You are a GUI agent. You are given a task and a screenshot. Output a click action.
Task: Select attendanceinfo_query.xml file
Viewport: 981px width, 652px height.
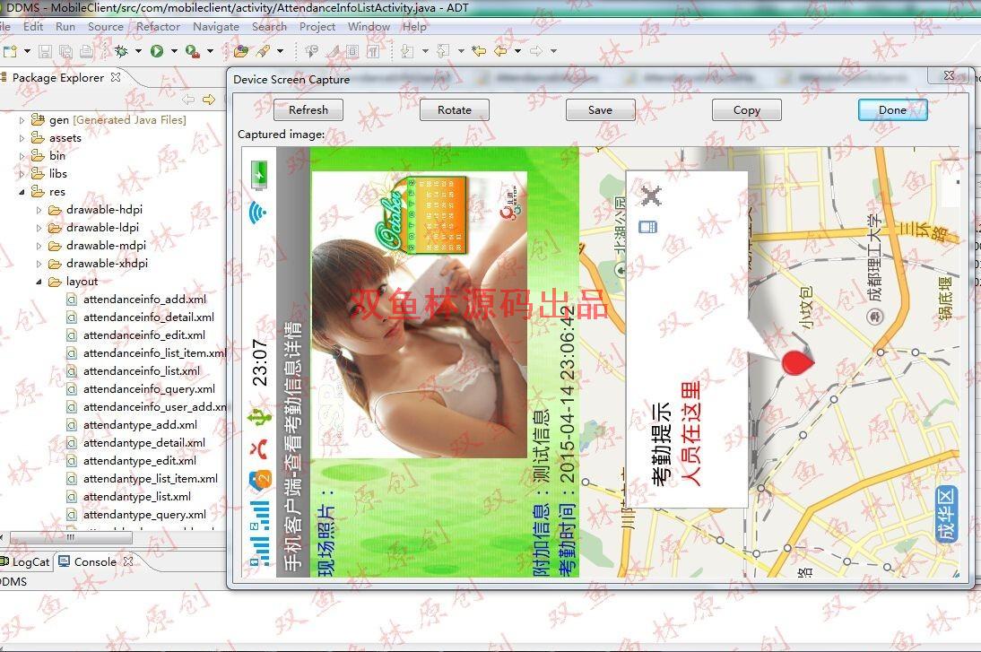pyautogui.click(x=149, y=389)
